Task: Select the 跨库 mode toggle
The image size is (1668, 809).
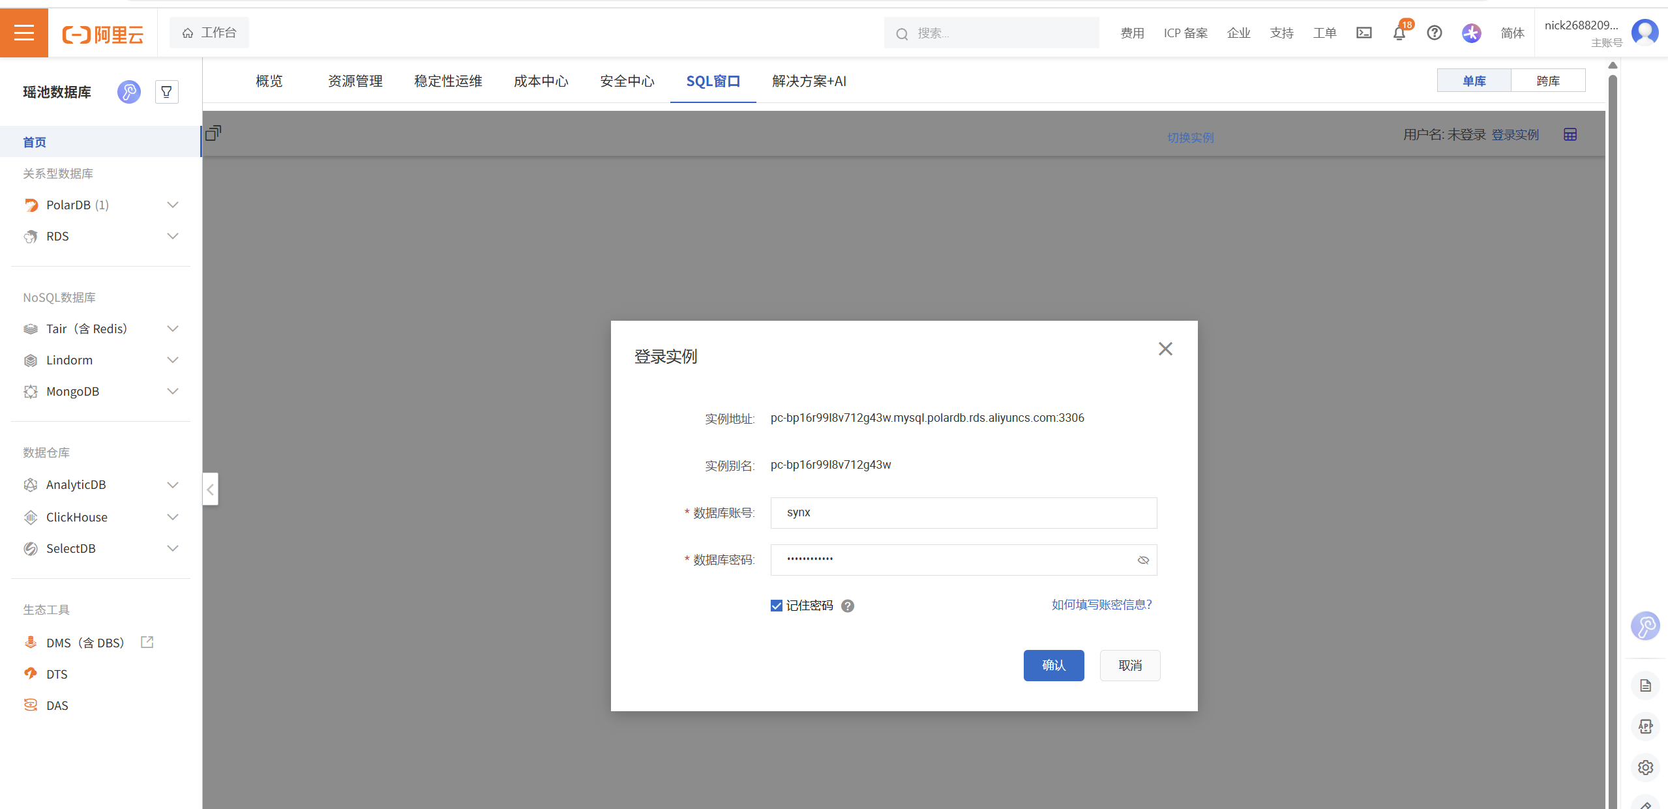Action: 1548,81
